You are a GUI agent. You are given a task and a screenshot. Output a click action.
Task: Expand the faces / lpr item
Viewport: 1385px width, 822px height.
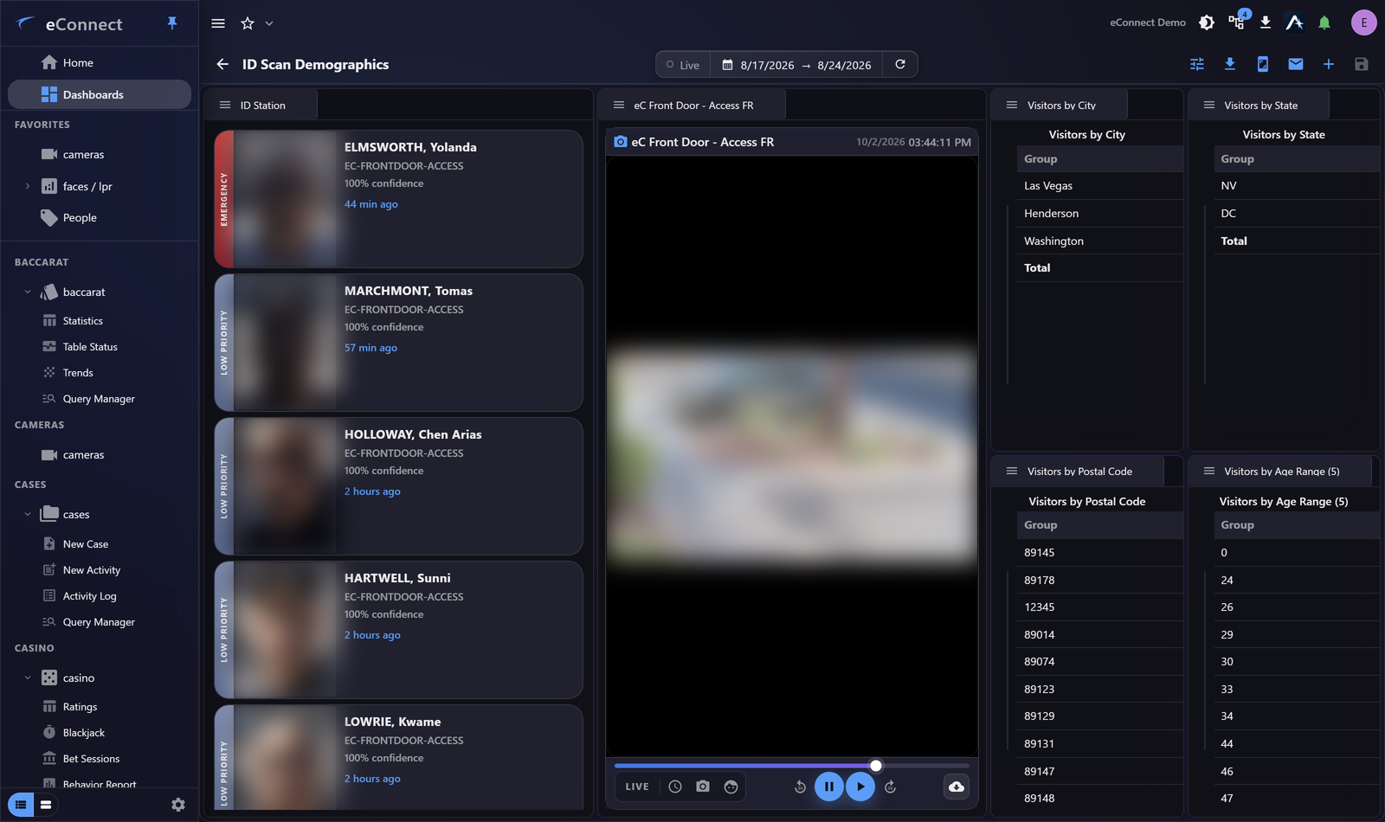27,186
